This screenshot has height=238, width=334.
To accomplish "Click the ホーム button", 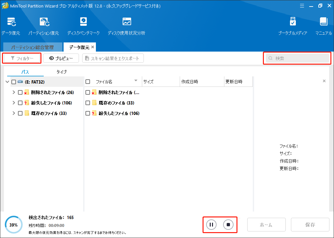I will click(266, 225).
